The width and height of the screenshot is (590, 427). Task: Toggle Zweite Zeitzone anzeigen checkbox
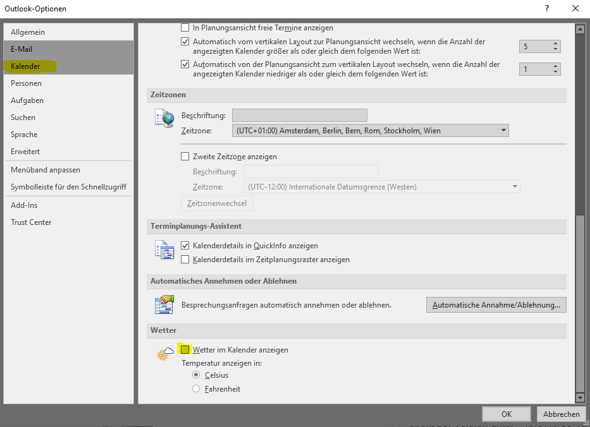(x=185, y=157)
